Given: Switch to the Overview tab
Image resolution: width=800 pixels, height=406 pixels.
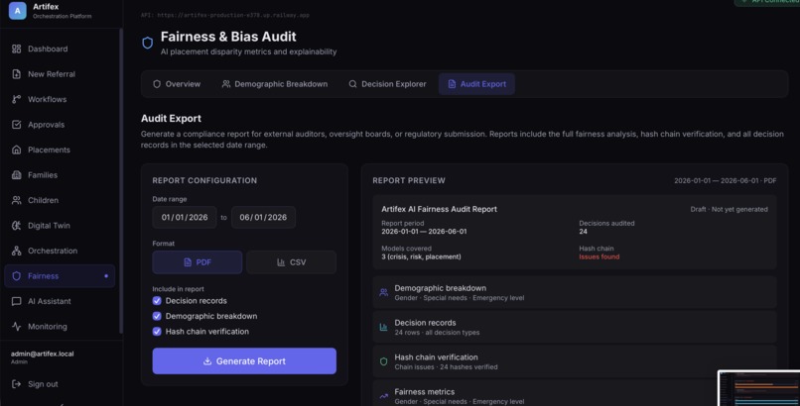Looking at the screenshot, I should point(177,84).
